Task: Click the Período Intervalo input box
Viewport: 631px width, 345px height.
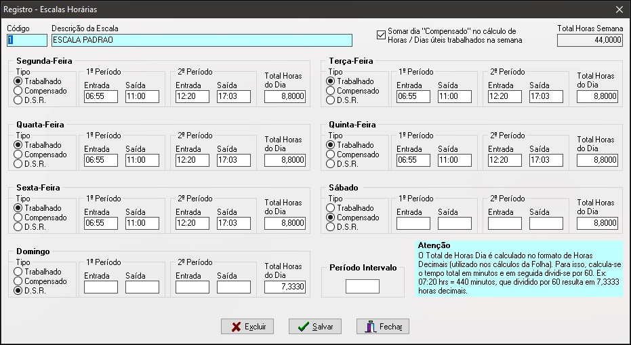Action: (362, 287)
